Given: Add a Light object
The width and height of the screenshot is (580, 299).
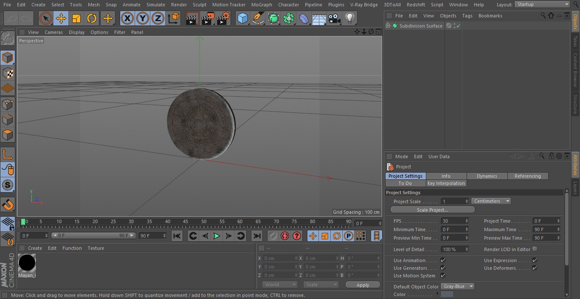Looking at the screenshot, I should (x=350, y=19).
